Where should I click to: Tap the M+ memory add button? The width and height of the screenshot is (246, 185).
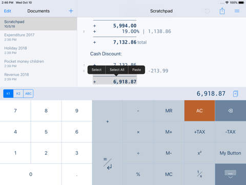coord(169,132)
